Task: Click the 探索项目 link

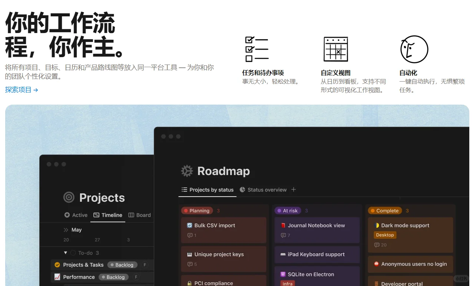Action: [18, 89]
